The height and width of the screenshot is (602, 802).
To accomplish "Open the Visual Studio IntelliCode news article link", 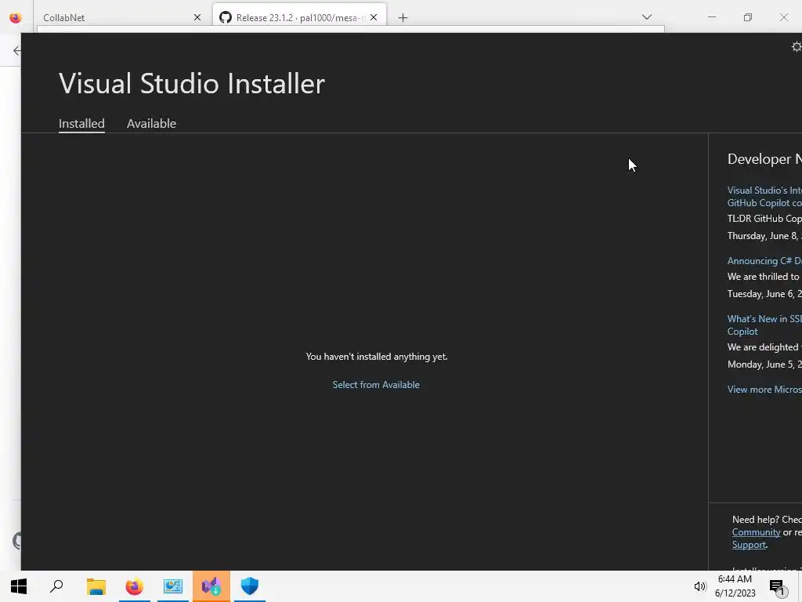I will pyautogui.click(x=764, y=197).
